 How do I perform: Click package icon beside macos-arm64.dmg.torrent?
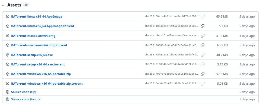pos(8,45)
